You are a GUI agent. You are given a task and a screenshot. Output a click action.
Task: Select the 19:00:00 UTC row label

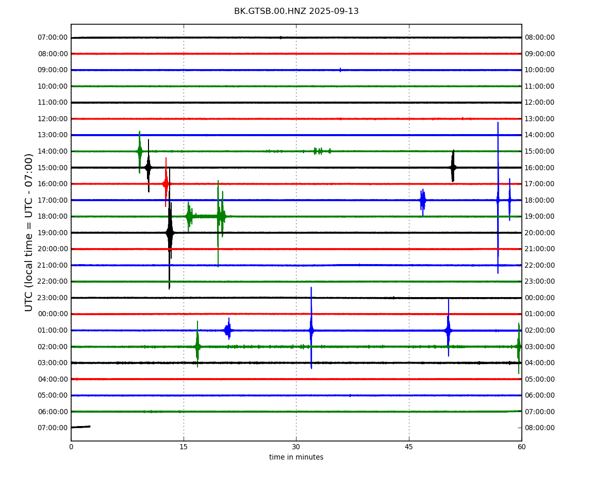[53, 233]
